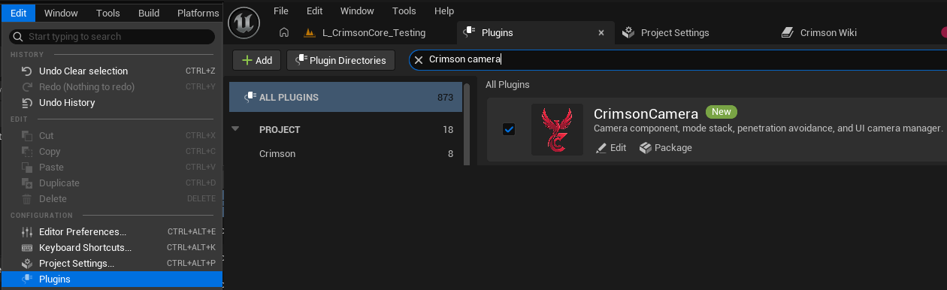The width and height of the screenshot is (947, 290).
Task: Click the Add plugin button
Action: (x=257, y=60)
